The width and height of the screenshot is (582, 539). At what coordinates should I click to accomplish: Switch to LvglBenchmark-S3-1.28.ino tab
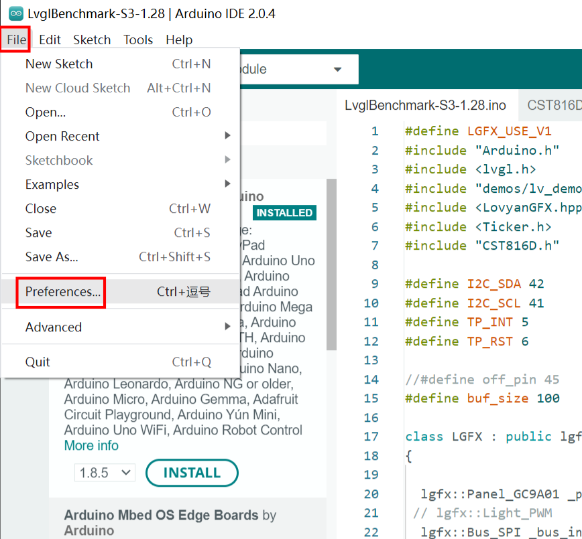click(x=425, y=105)
